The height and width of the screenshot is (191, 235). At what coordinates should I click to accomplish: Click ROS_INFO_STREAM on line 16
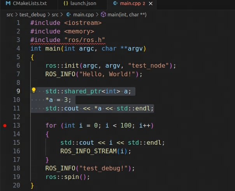pos(88,151)
